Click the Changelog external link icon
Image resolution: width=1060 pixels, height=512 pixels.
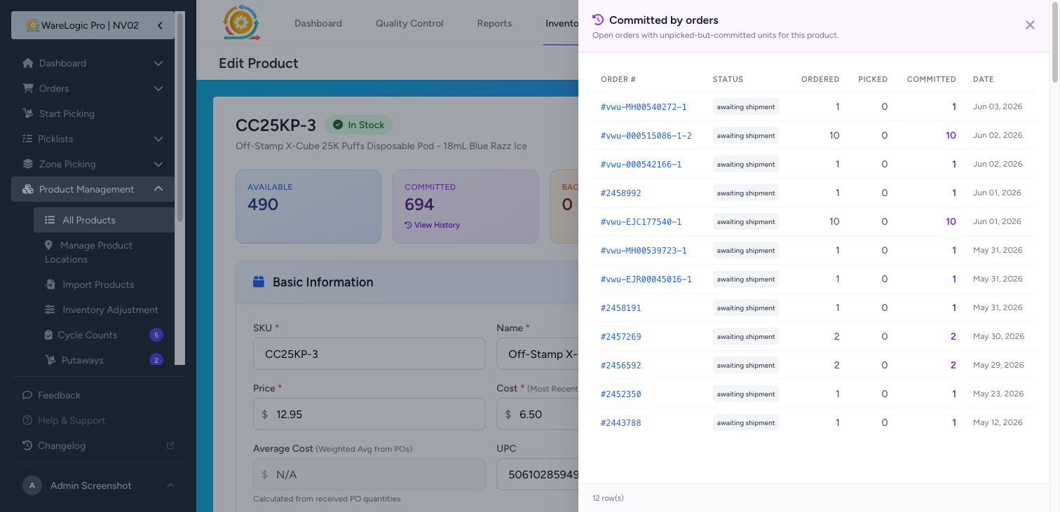(x=170, y=445)
